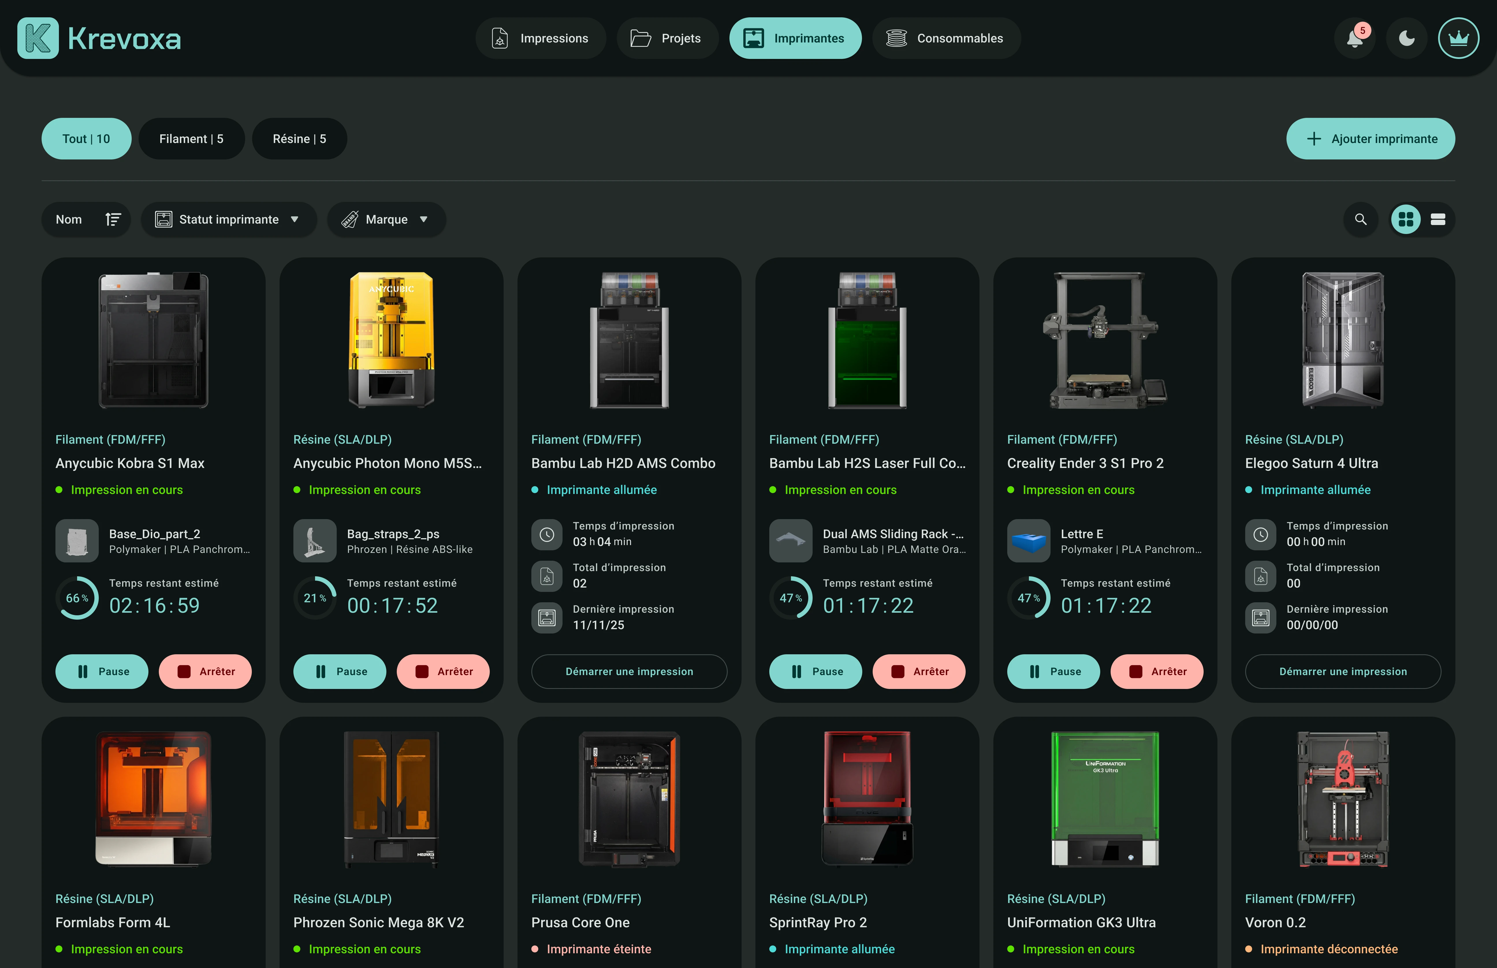Stop the Anycubic Photon Mono print

pos(444,671)
